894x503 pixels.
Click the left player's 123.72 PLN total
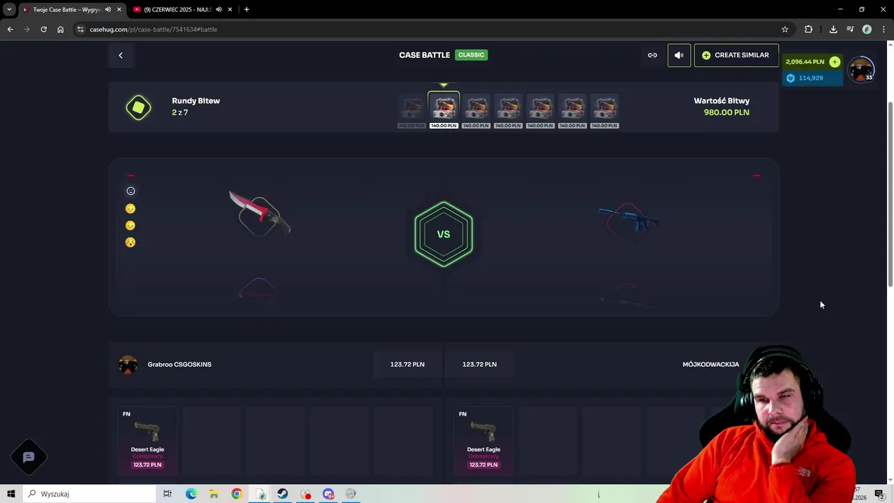(x=407, y=365)
